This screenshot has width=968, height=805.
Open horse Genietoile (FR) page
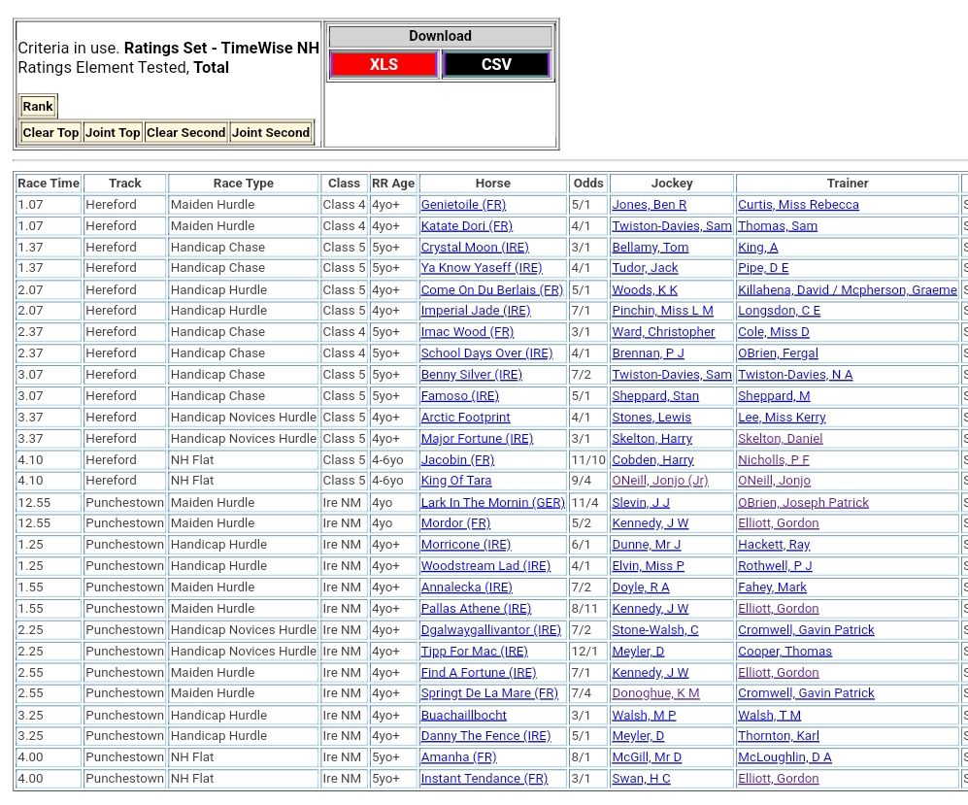(x=463, y=205)
